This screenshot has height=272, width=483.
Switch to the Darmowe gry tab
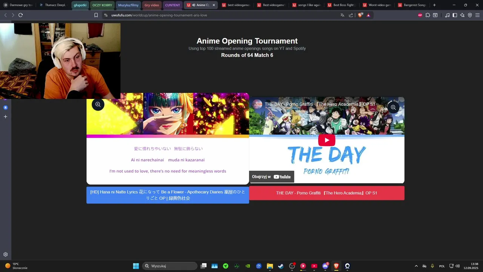(x=18, y=5)
